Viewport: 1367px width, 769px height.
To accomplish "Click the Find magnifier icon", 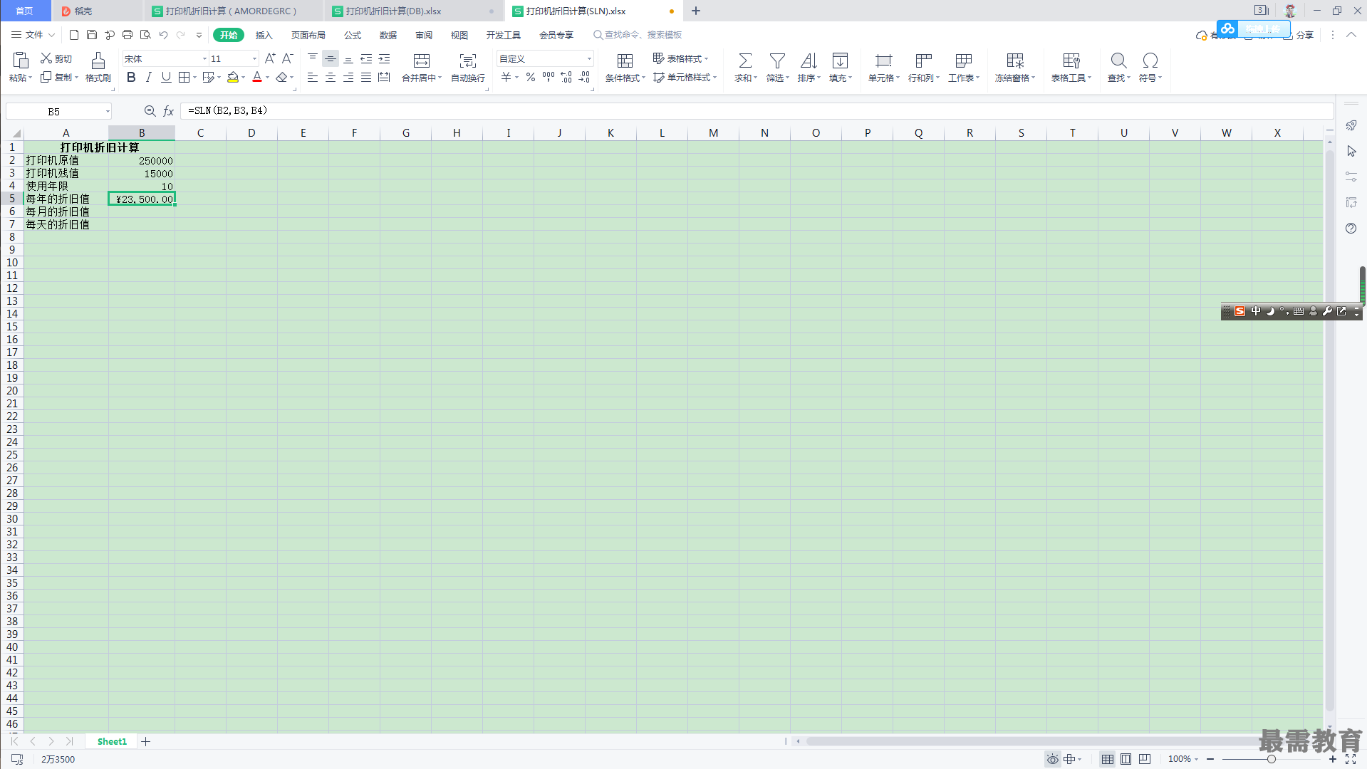I will click(x=1118, y=61).
